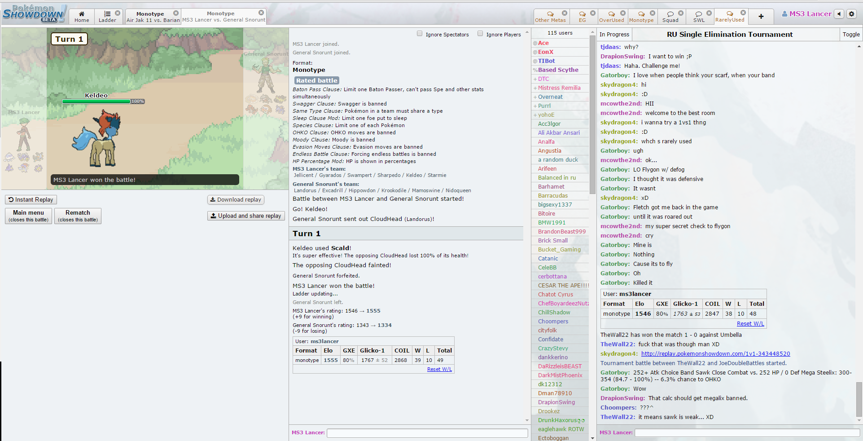Click Reset W/L link in RU chat
Viewport: 863px width, 441px height.
click(x=750, y=324)
